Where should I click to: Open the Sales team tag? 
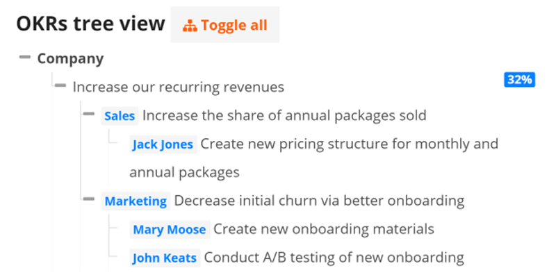click(120, 116)
